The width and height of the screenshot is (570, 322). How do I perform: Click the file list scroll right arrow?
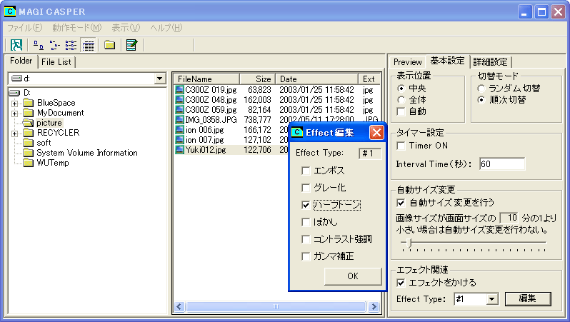374,307
